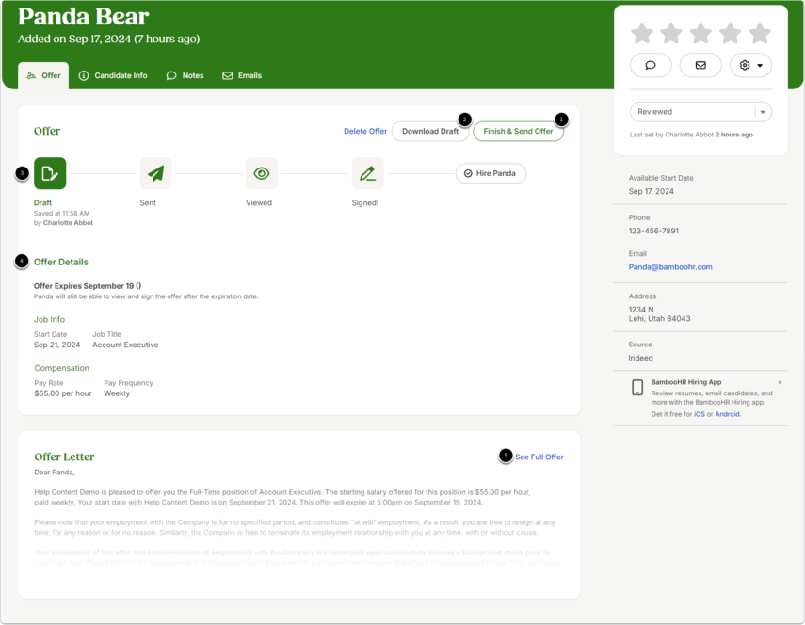
Task: Click the iOS app link
Action: tap(700, 414)
